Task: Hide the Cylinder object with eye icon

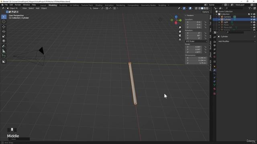Action: point(251,20)
